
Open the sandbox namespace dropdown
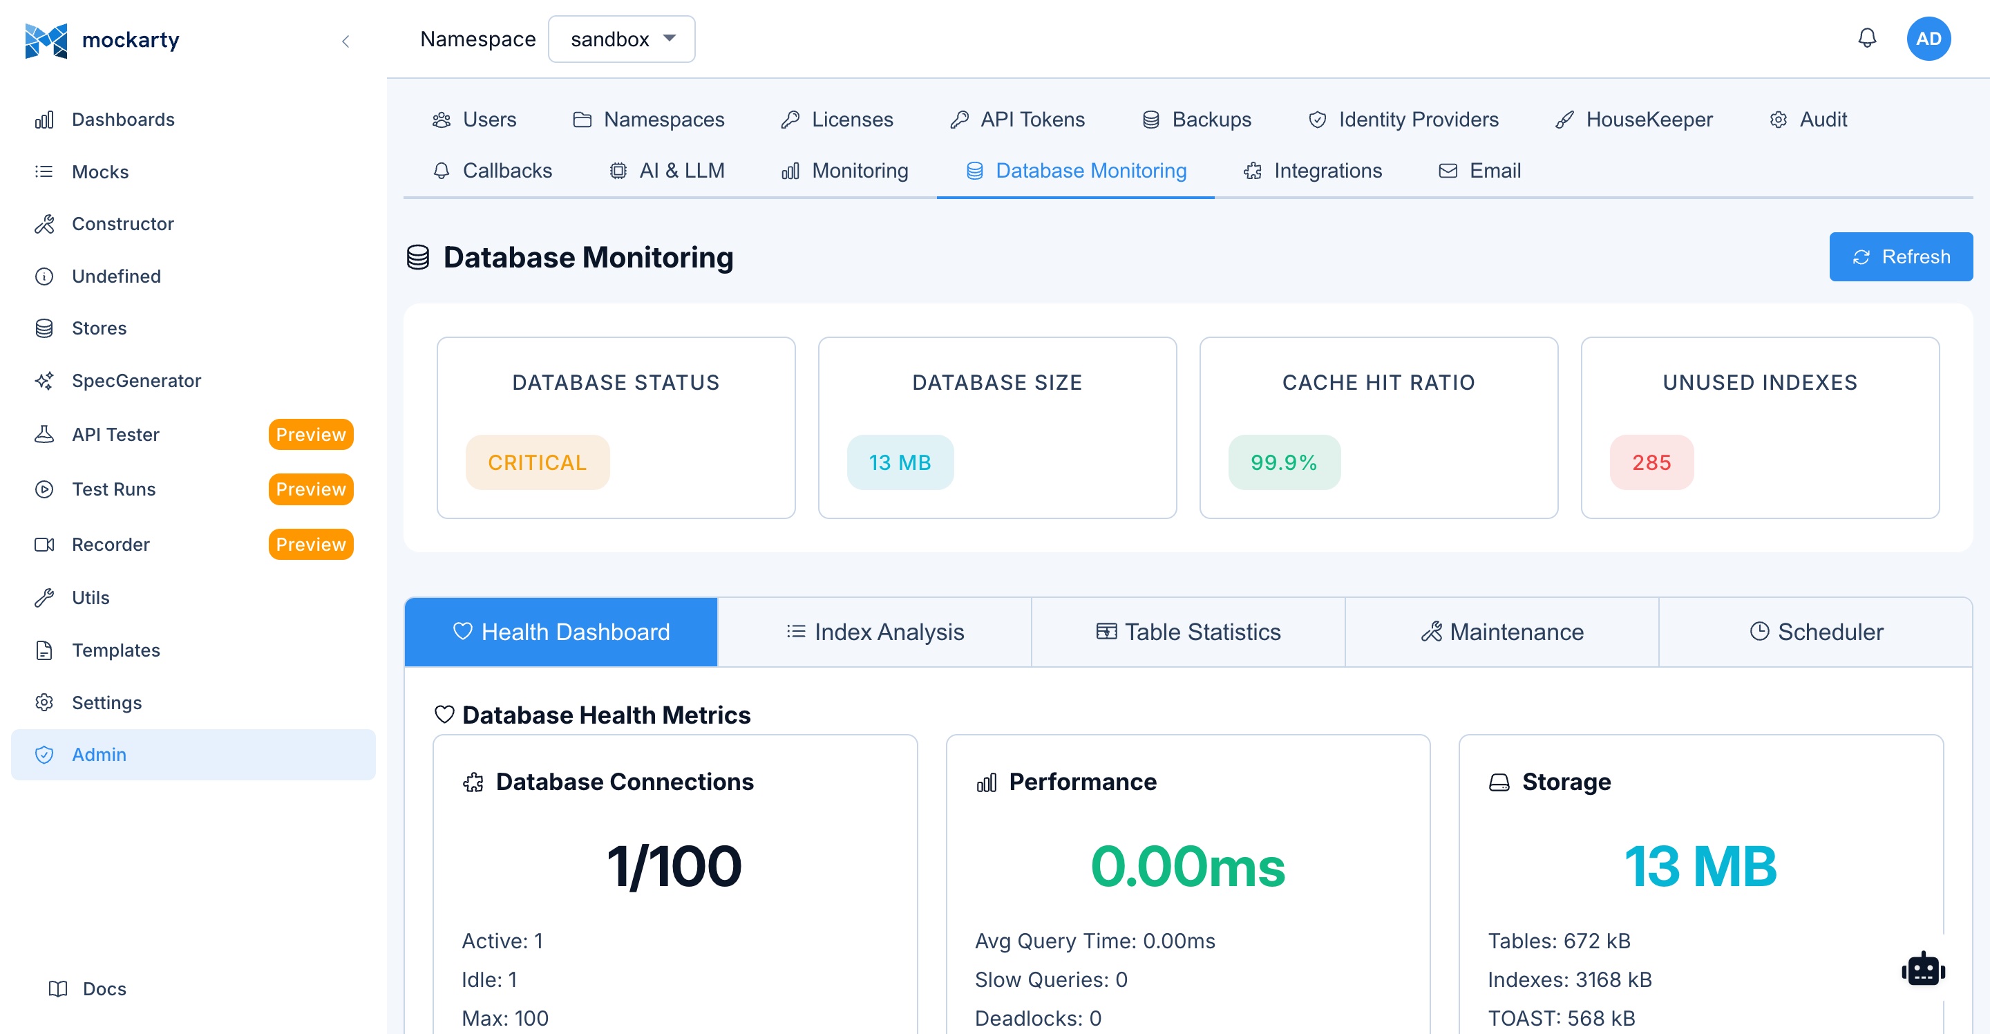[x=621, y=39]
